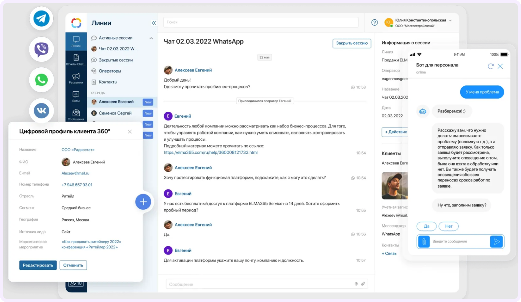Click Юлия Константинопольская user avatar

tap(389, 22)
